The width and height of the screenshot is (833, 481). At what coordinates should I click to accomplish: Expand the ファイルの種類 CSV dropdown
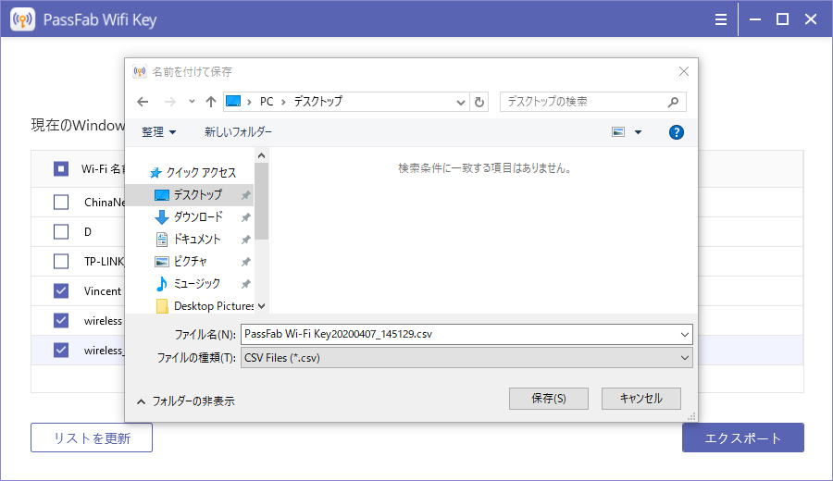[x=684, y=357]
